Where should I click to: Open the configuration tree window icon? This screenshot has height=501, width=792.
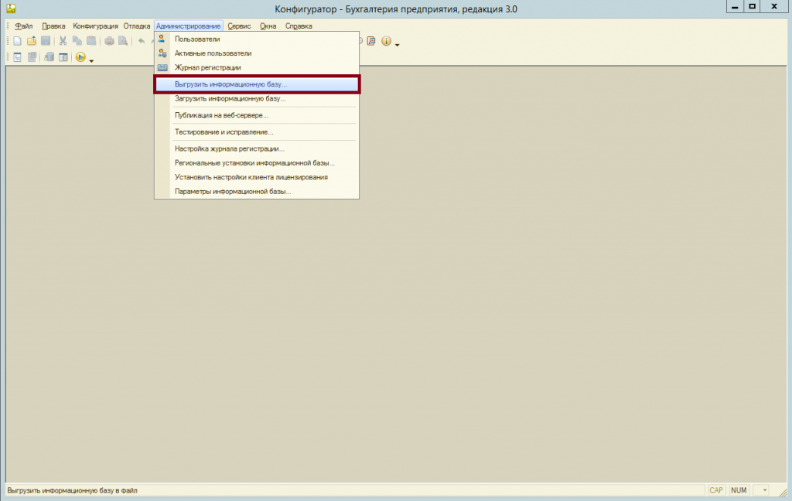(18, 57)
